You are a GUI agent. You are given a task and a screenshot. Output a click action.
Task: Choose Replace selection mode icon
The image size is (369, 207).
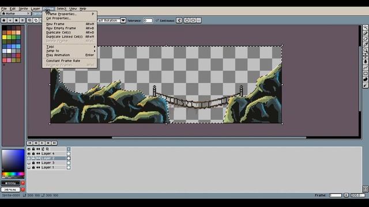point(29,21)
